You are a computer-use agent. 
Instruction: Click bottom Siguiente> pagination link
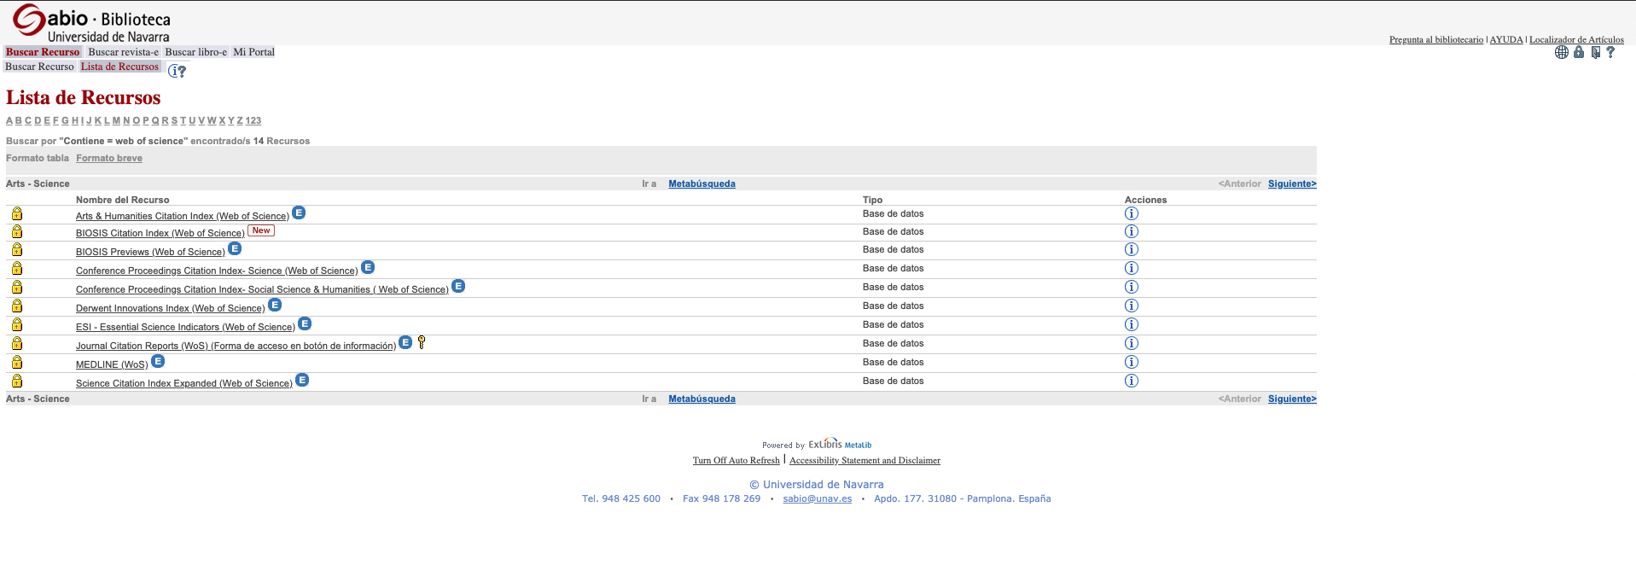coord(1291,399)
